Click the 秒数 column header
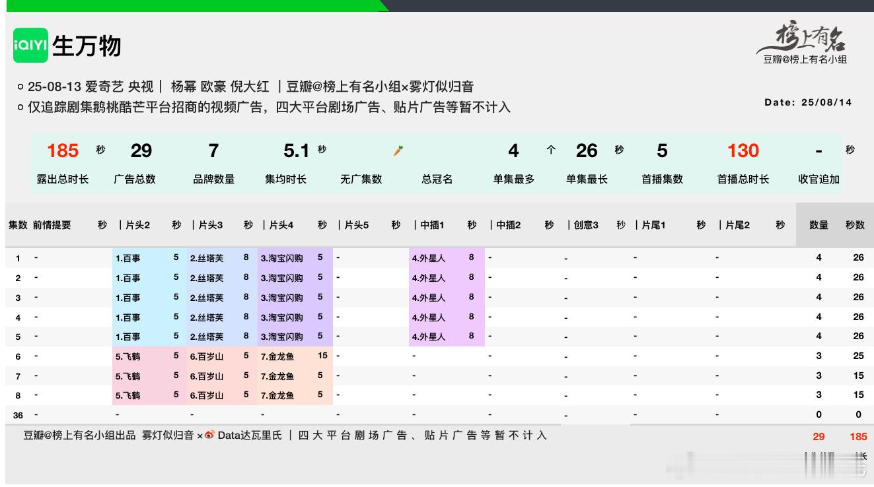The image size is (874, 487). [855, 225]
